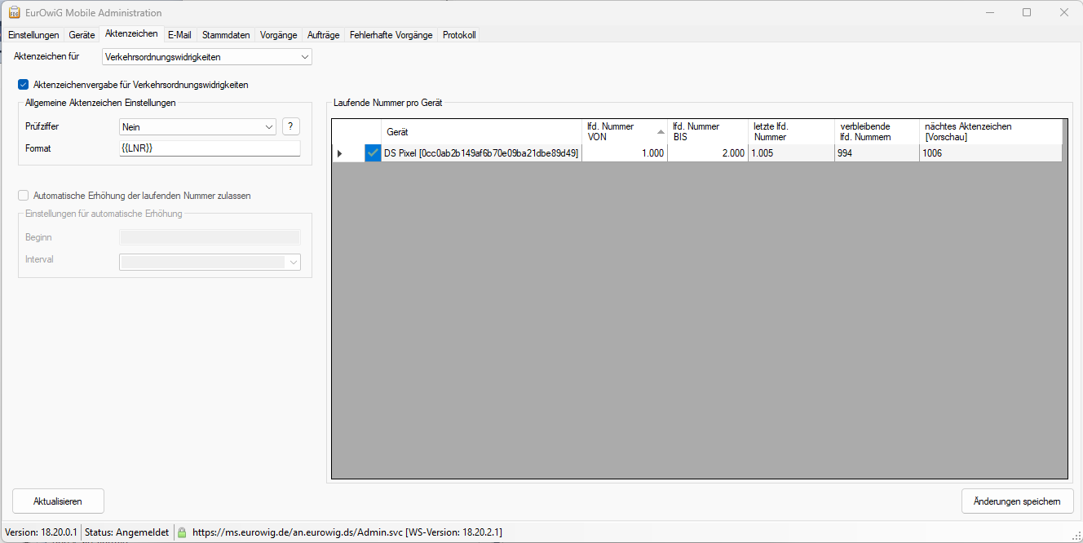Click the Gerät column header
Screen dimensions: 1083x543
click(x=481, y=131)
